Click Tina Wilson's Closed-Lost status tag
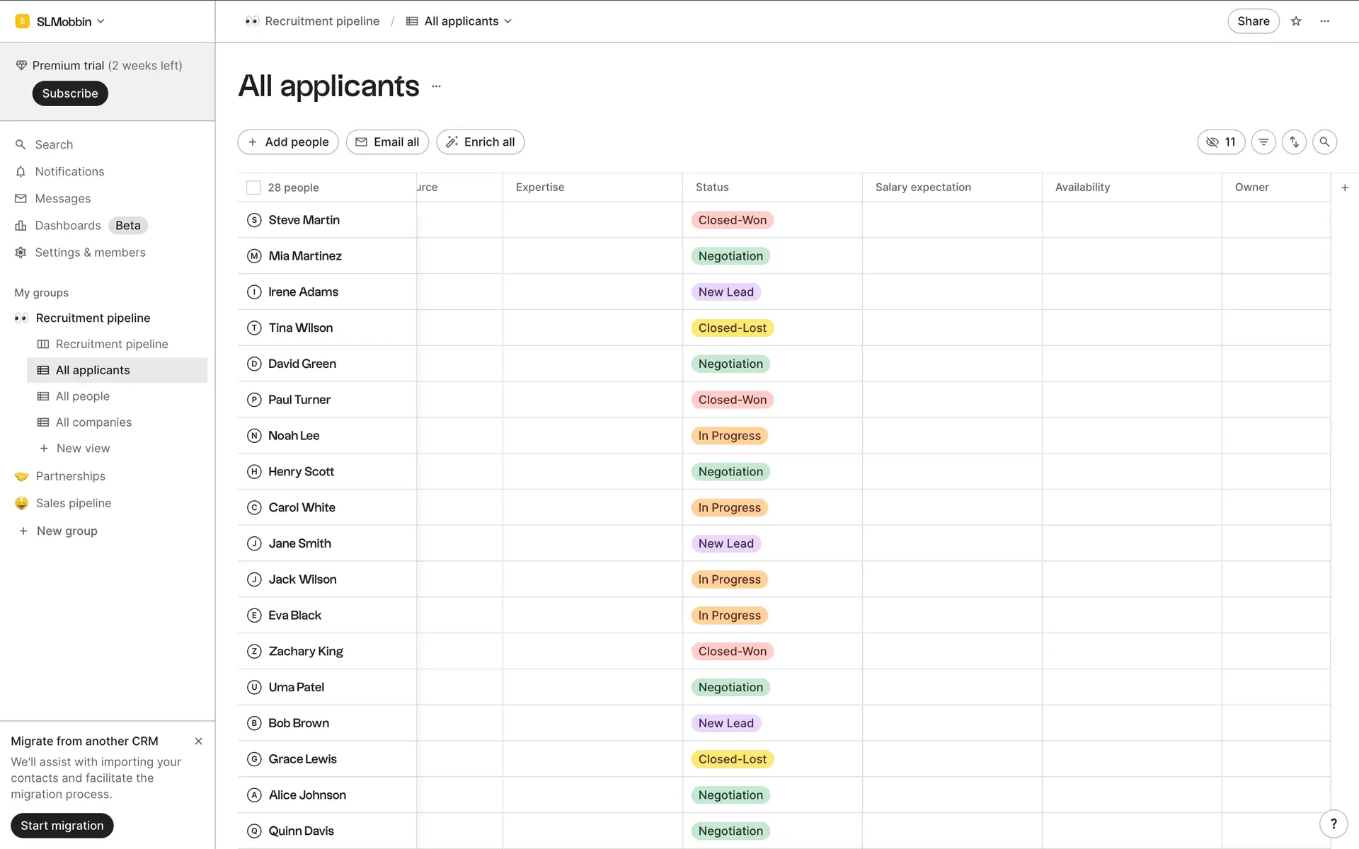1359x849 pixels. (732, 328)
